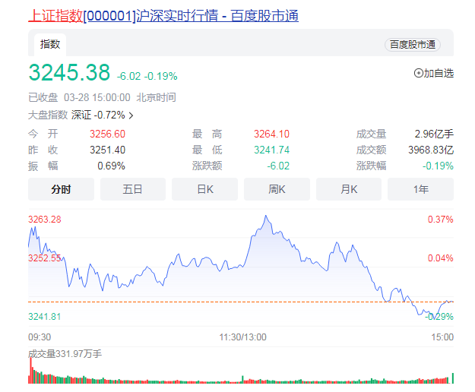The image size is (475, 392).
Task: Select the 指数 tab
Action: (50, 44)
